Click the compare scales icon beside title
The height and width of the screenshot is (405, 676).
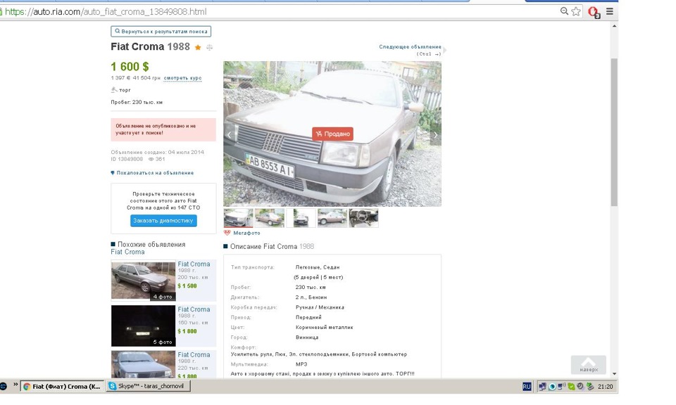click(210, 47)
